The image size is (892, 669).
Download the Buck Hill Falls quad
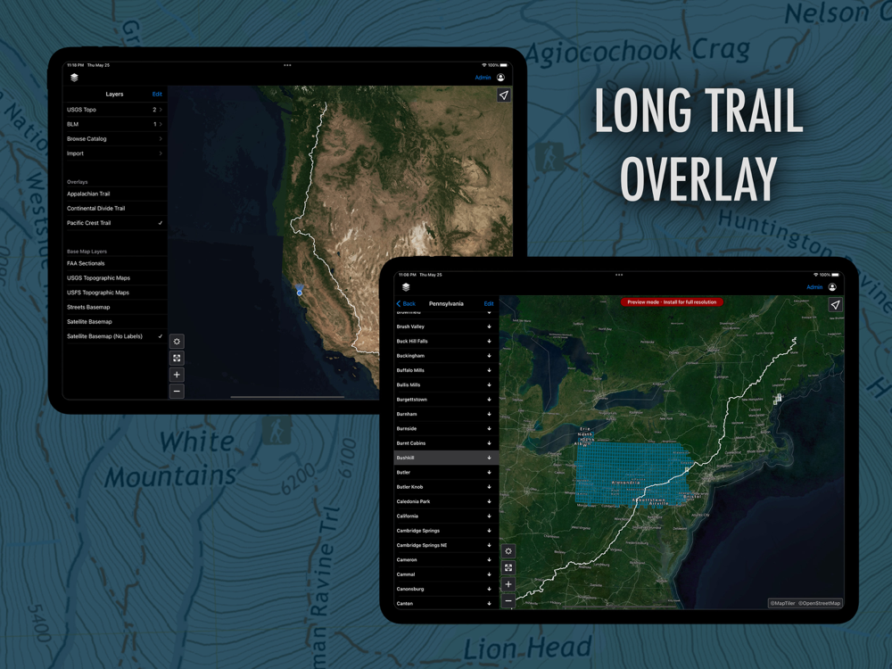(x=489, y=341)
